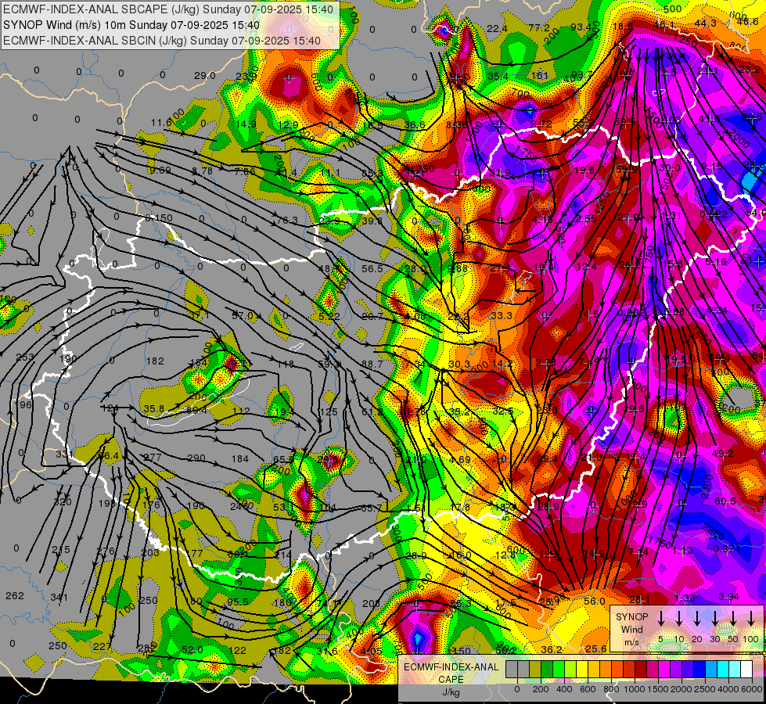Click the 1000 tick label in CAPE legend
This screenshot has width=766, height=704.
pos(635,689)
